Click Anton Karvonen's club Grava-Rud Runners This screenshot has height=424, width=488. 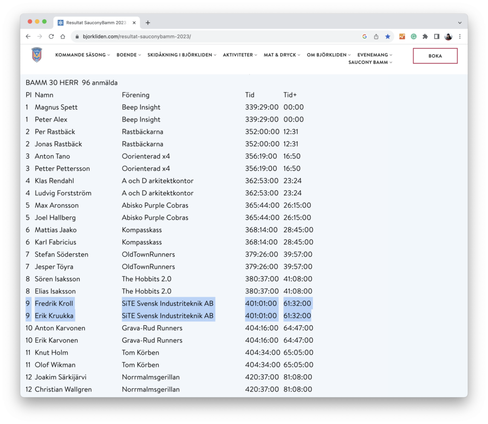152,328
